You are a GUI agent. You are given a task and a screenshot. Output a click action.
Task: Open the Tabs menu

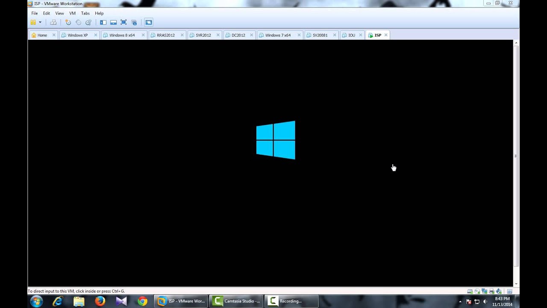(85, 13)
